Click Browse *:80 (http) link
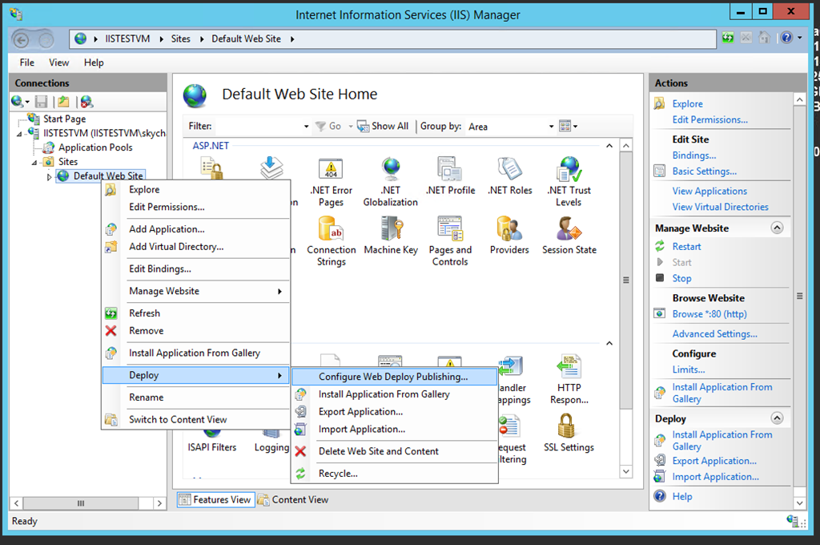 [x=709, y=314]
